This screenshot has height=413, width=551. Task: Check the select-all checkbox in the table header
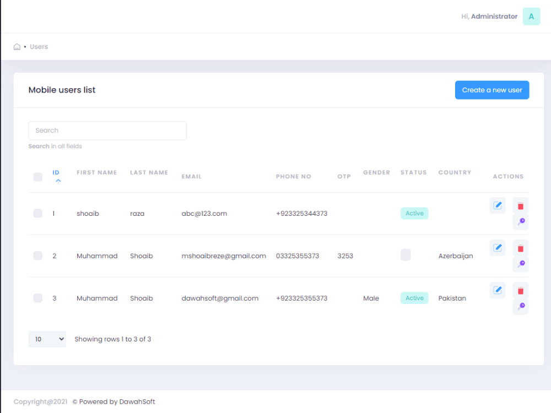coord(37,177)
